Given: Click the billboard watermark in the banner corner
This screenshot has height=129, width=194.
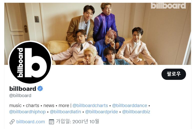Looking at the screenshot, I should (168, 6).
